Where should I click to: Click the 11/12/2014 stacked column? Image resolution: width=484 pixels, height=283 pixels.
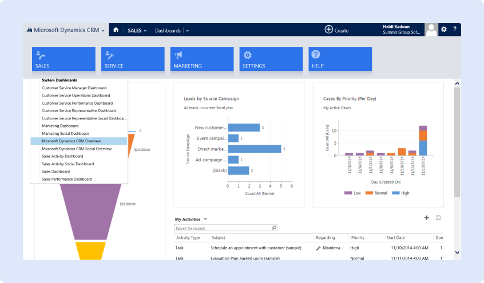(423, 141)
